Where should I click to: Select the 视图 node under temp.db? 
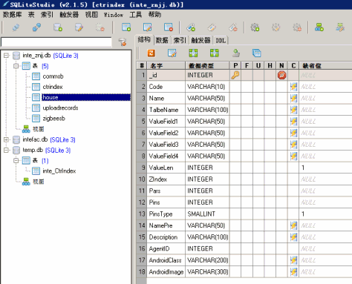click(38, 182)
